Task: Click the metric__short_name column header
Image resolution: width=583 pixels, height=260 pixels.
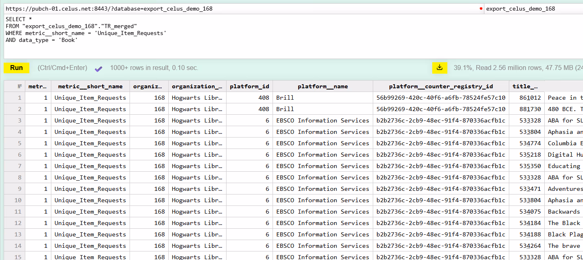Action: (90, 86)
